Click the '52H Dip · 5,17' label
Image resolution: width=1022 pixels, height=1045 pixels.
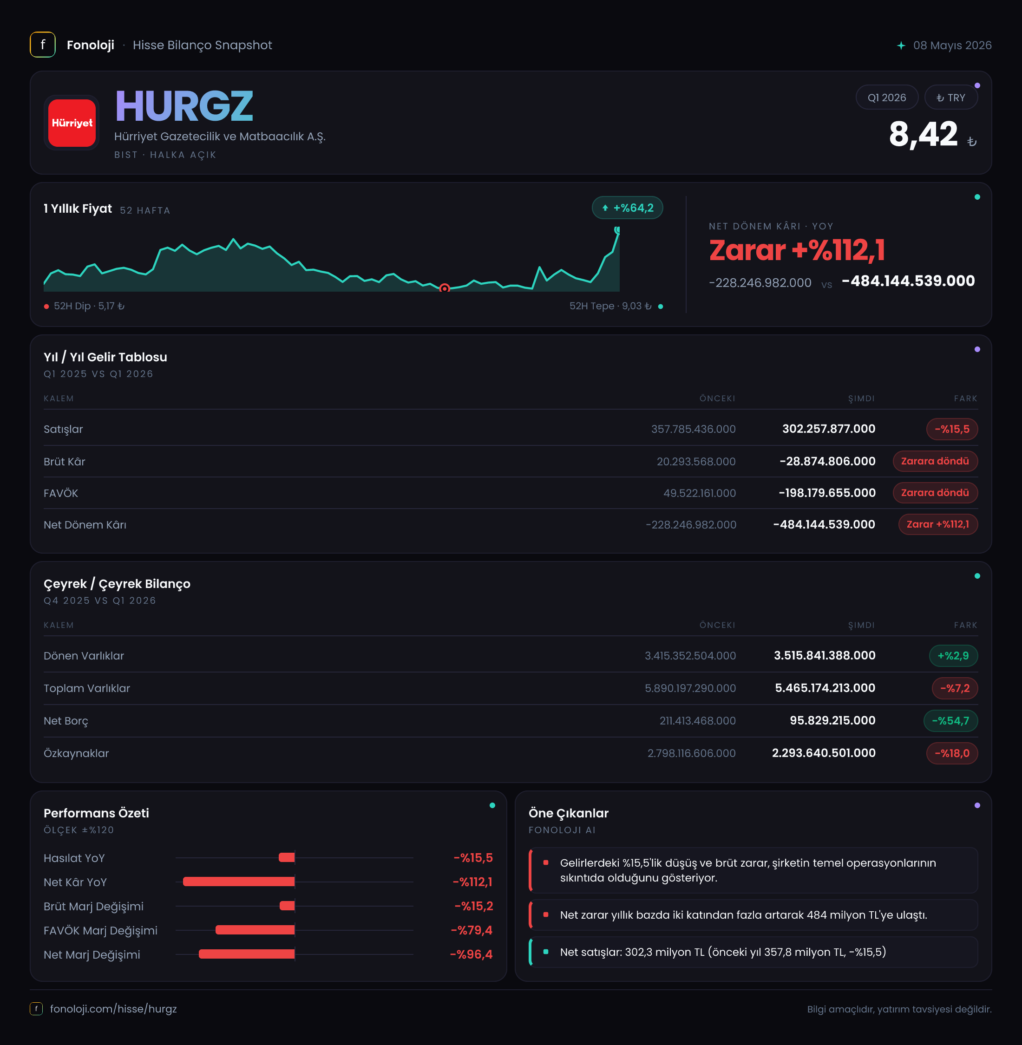[89, 306]
